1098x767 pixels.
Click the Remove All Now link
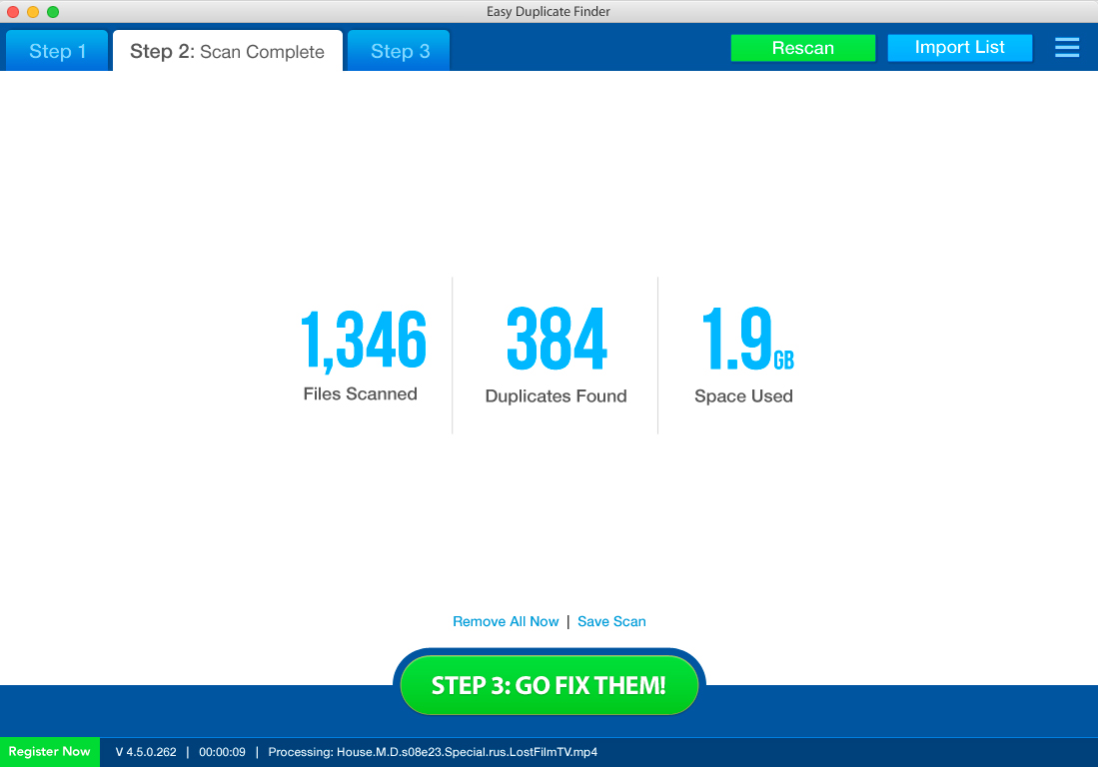506,621
